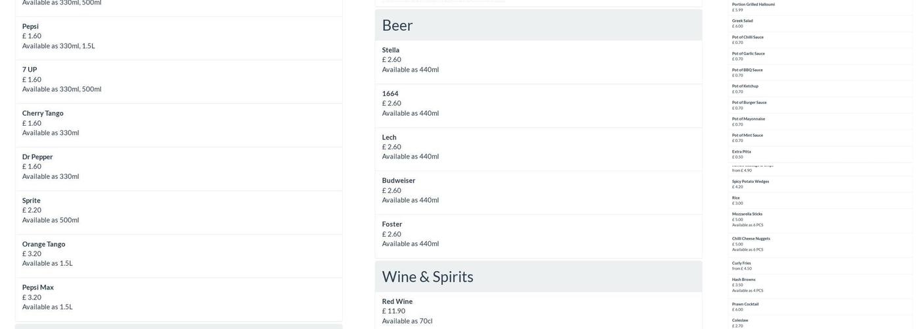Select the Cherry Tango drink item
This screenshot has width=921, height=329.
43,113
